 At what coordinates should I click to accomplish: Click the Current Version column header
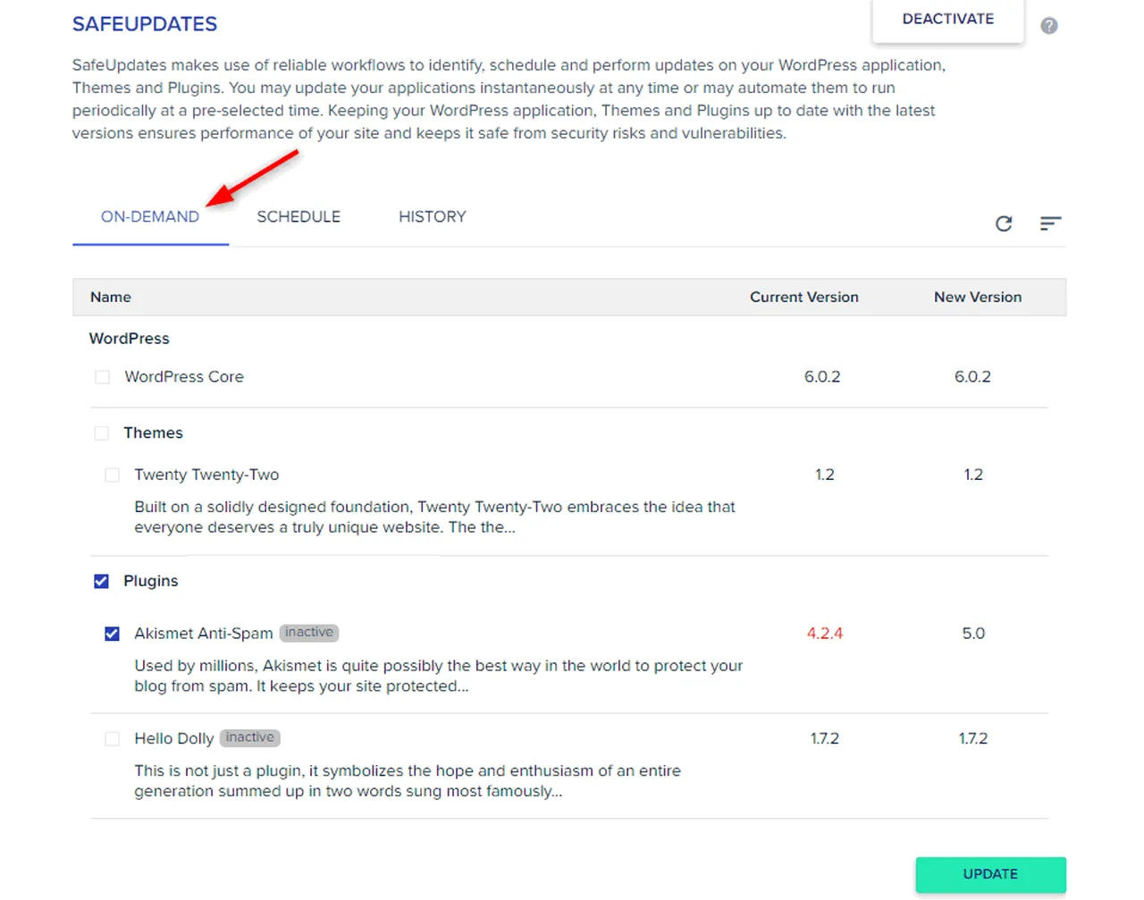[804, 298]
